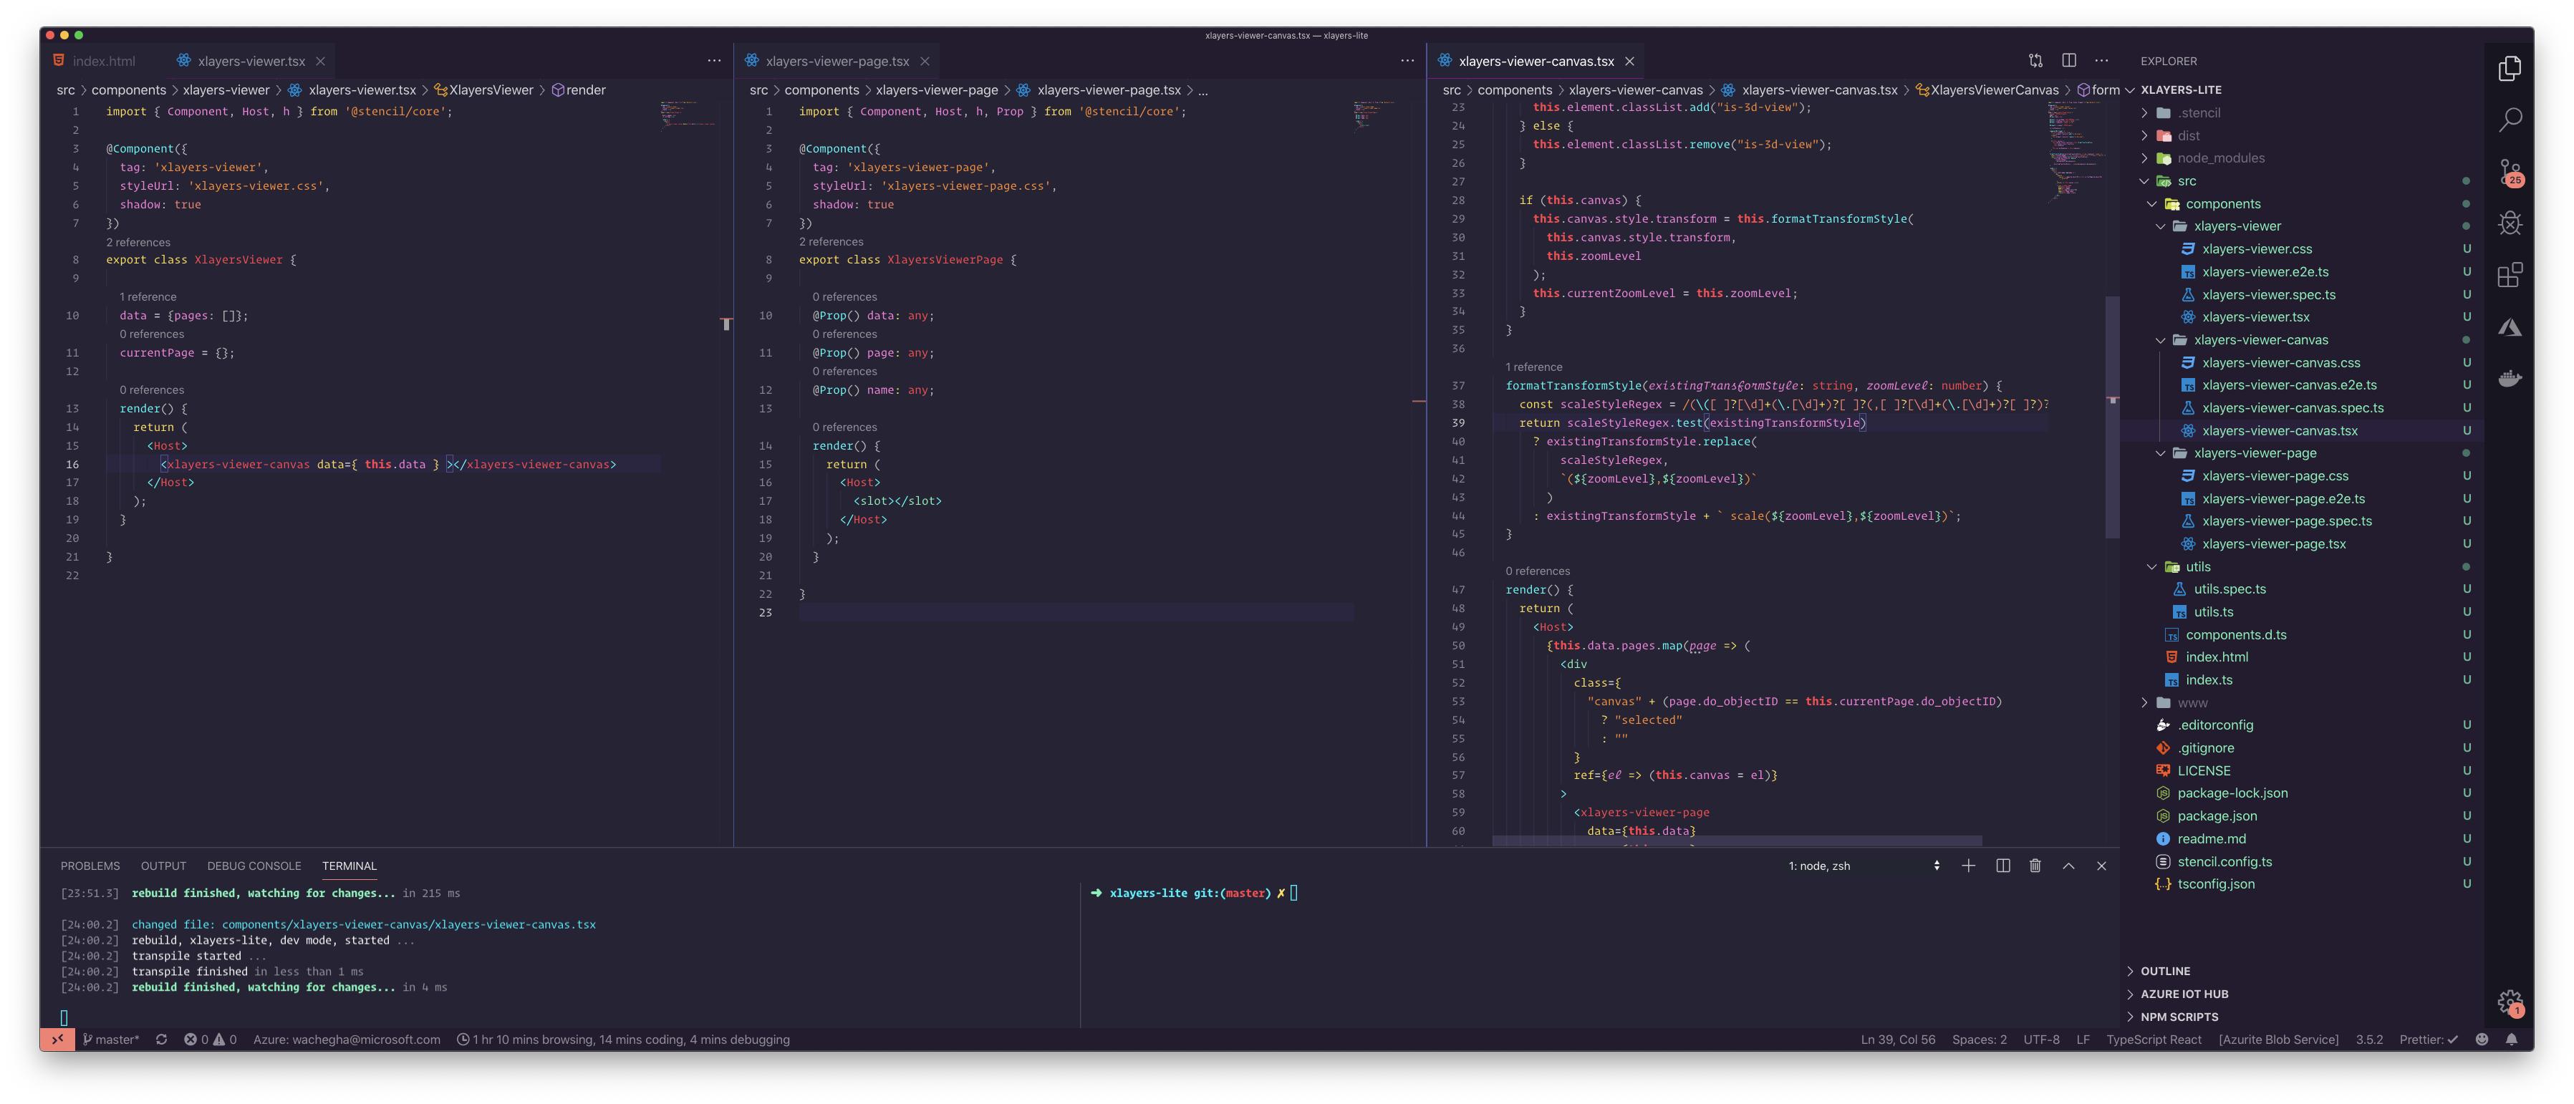Open Source Control view with 25 badge

(2509, 172)
